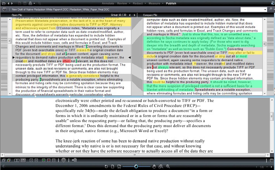Go to next change group
The image size is (275, 170).
click(134, 15)
